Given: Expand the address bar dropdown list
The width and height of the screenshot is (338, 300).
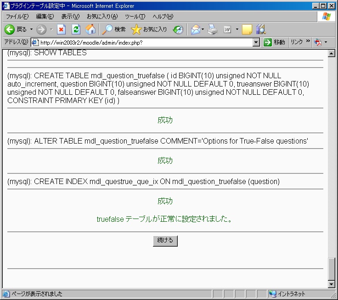Looking at the screenshot, I should (x=256, y=42).
